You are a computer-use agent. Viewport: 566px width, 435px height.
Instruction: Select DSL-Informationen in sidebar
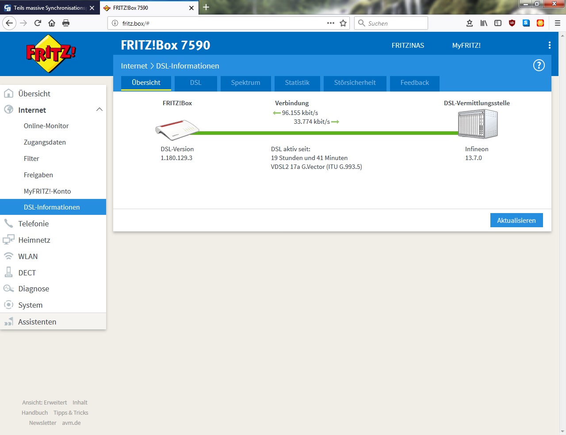point(53,207)
